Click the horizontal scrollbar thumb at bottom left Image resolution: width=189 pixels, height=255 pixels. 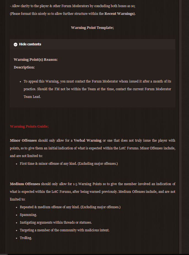(x=4, y=254)
